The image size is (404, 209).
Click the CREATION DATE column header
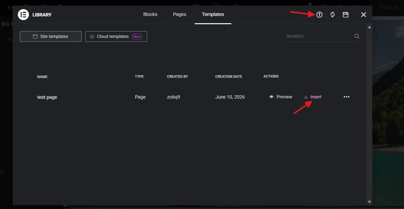point(228,77)
